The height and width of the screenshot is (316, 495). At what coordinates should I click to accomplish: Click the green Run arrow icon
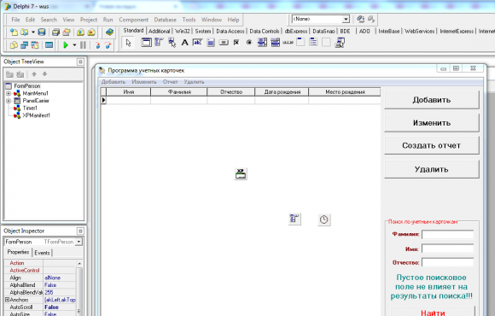tap(66, 45)
